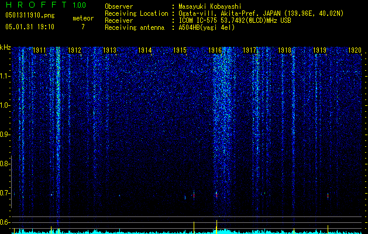Click time marker 1914
The height and width of the screenshot is (234, 368).
point(145,50)
